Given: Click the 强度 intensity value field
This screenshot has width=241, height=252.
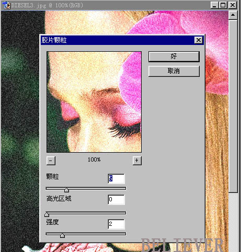Looking at the screenshot, I should (x=116, y=224).
